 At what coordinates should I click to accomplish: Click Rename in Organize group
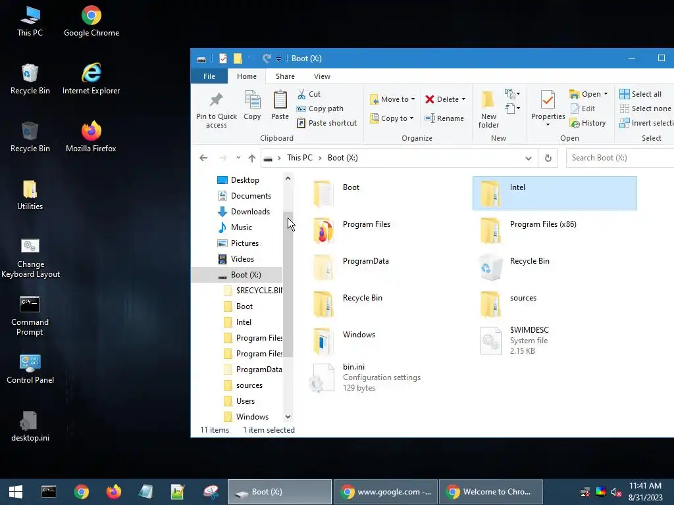click(x=444, y=118)
